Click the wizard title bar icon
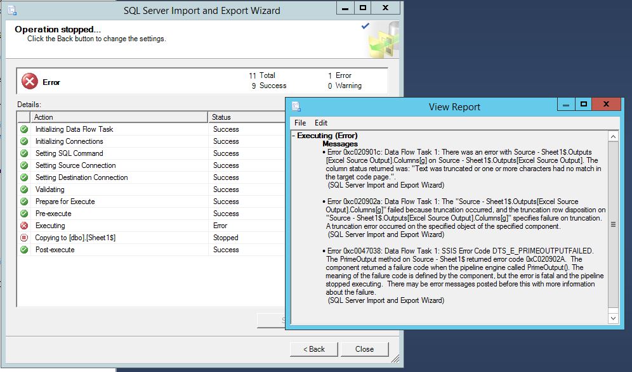 (x=13, y=10)
